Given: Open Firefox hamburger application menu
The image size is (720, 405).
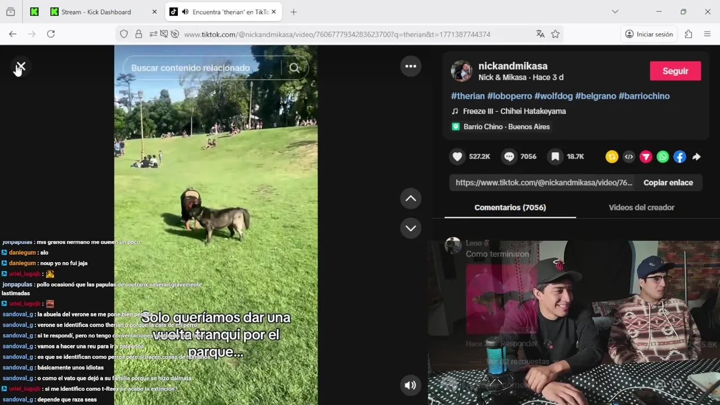Looking at the screenshot, I should [x=707, y=34].
